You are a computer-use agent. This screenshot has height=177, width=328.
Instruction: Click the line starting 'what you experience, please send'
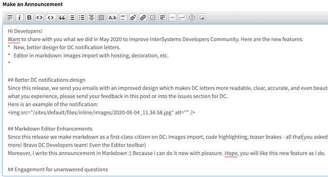[x=118, y=96]
